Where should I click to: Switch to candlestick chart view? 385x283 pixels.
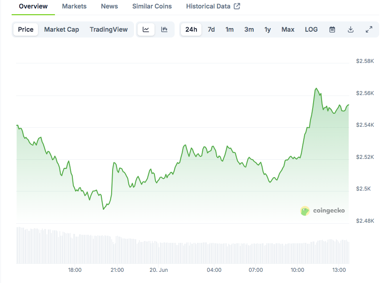tap(164, 29)
